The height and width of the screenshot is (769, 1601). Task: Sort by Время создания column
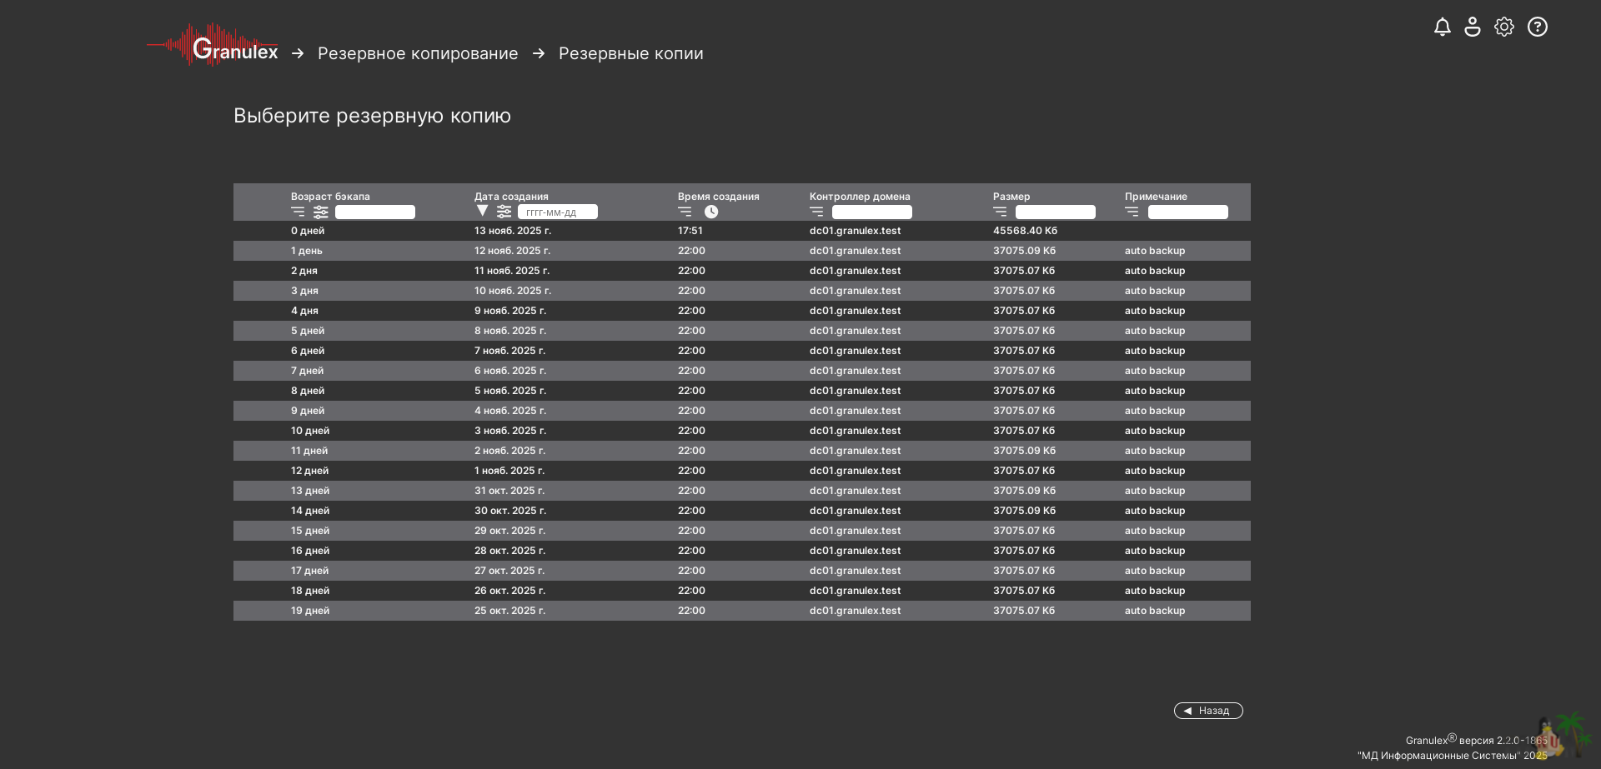(685, 212)
